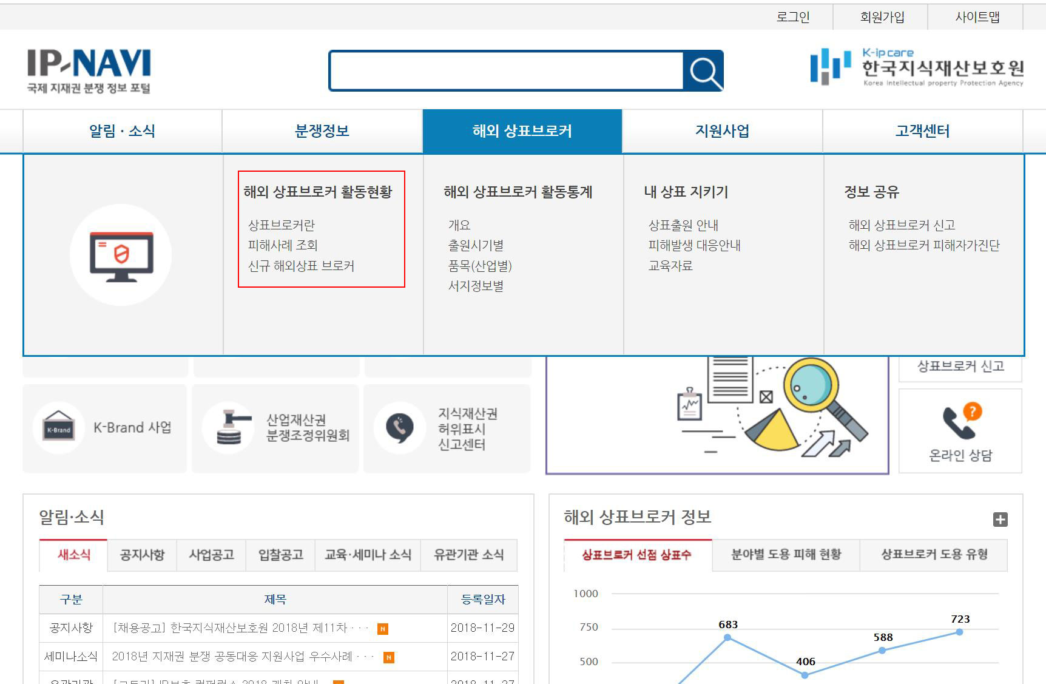Click the phone icon for 지식재산권 허위표시 신고센터
Viewport: 1046px width, 684px height.
coord(399,427)
